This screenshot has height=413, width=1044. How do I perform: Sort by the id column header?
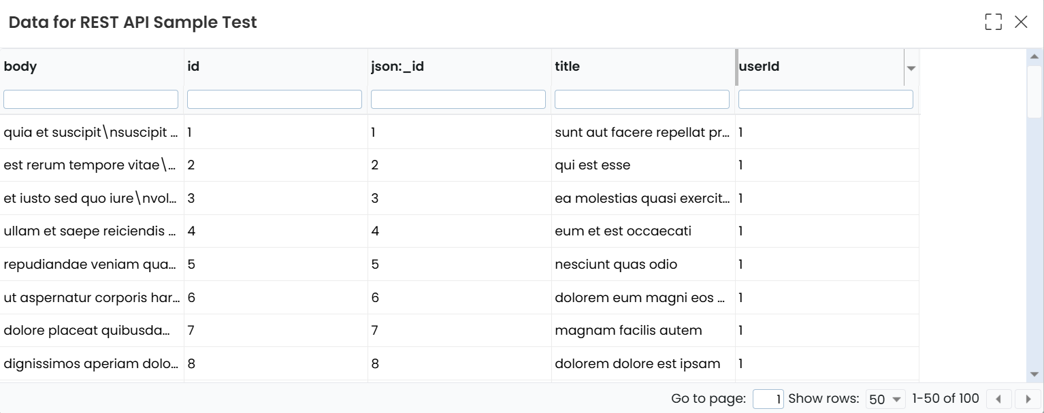coord(276,67)
